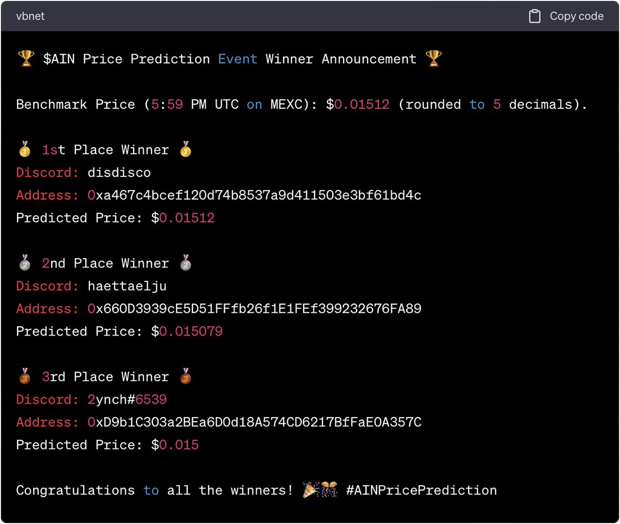Screen dimensions: 620x524
Task: Click the gold medal after 1st Place Winner
Action: click(186, 150)
